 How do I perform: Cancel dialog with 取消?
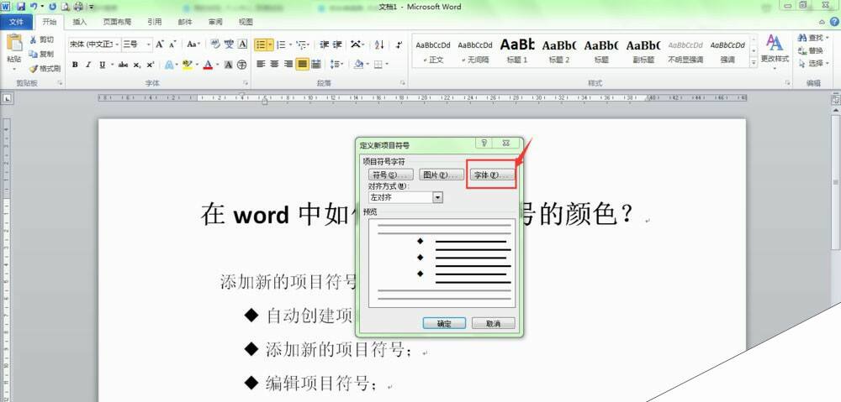coord(494,323)
